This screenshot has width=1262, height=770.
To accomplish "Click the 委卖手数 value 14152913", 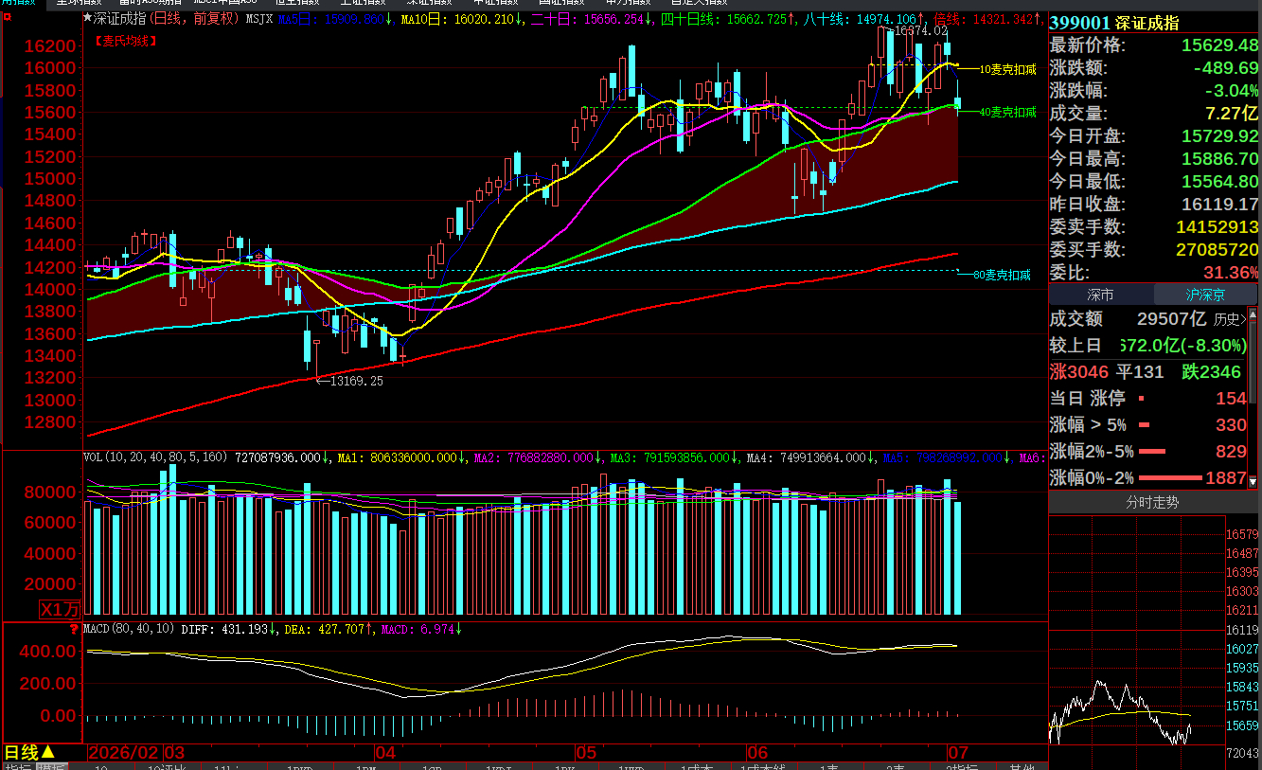I will tap(1218, 227).
